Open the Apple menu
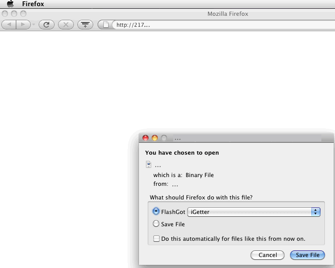Viewport: 335px width, 268px height. [x=10, y=4]
